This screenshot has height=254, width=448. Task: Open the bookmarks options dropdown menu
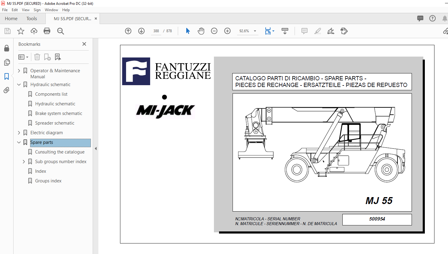click(23, 57)
